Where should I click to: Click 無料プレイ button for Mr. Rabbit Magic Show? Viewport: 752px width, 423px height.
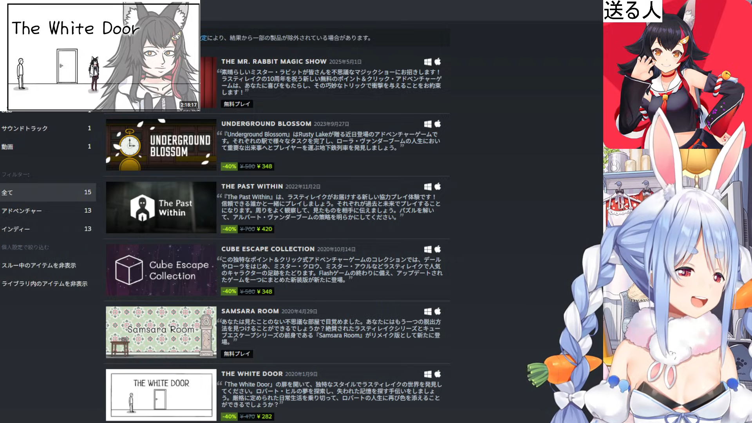[237, 104]
